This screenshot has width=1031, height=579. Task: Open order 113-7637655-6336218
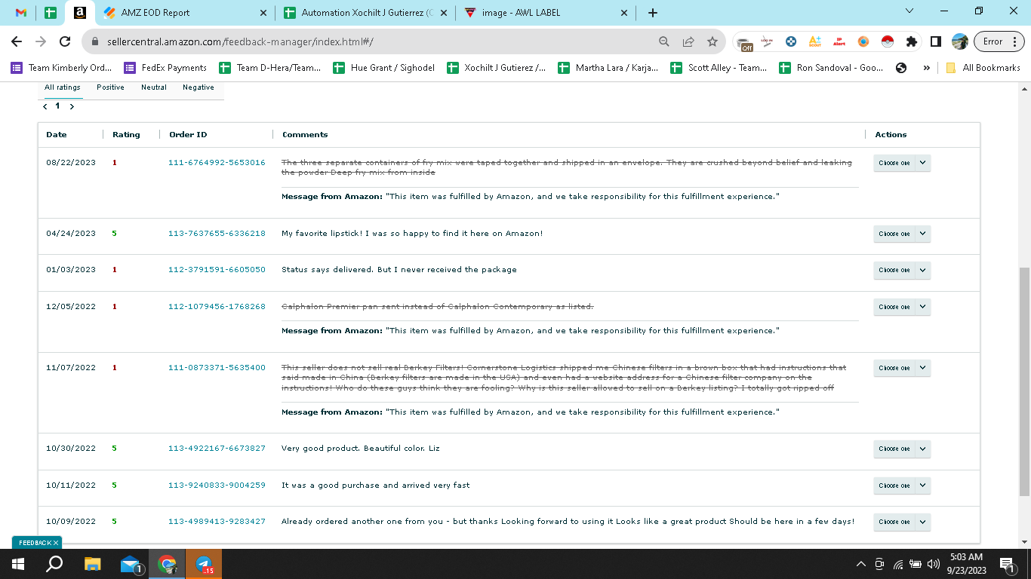(217, 234)
